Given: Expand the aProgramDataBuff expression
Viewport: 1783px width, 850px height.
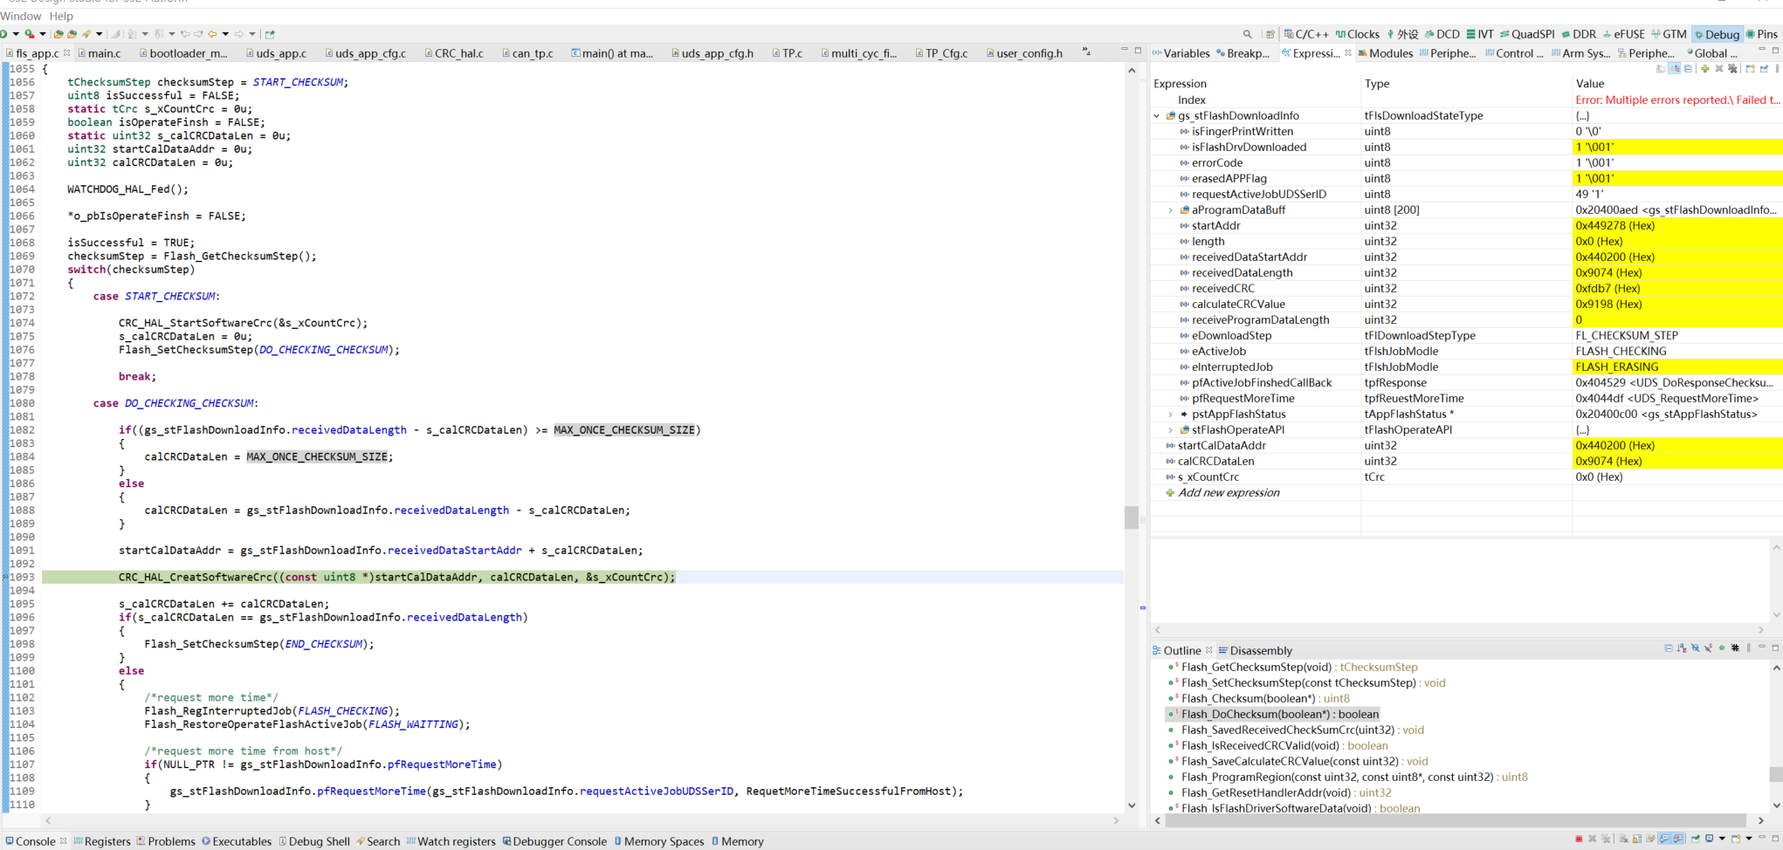Looking at the screenshot, I should (x=1170, y=209).
